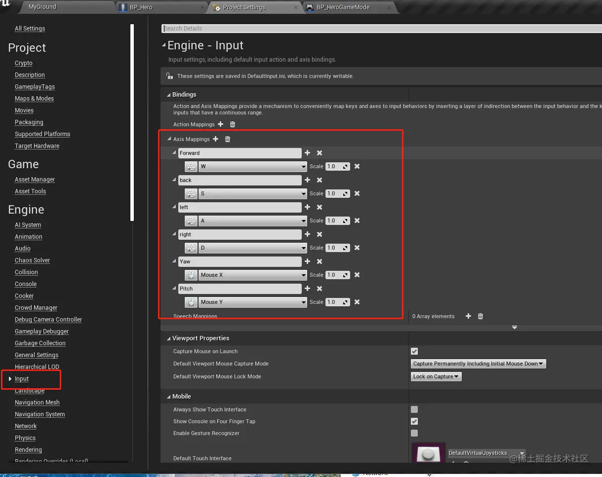Edit the Scale value for W key
The image size is (602, 477).
coord(337,166)
